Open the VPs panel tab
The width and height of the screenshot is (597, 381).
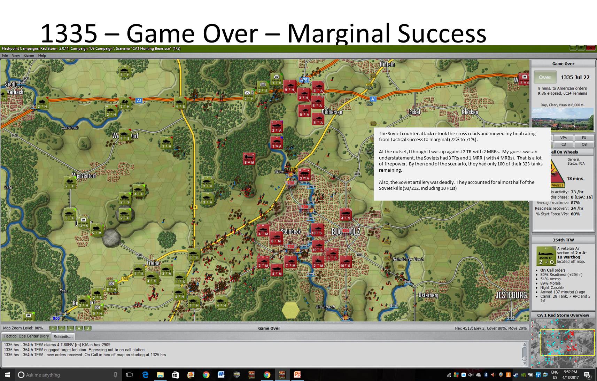(x=563, y=138)
